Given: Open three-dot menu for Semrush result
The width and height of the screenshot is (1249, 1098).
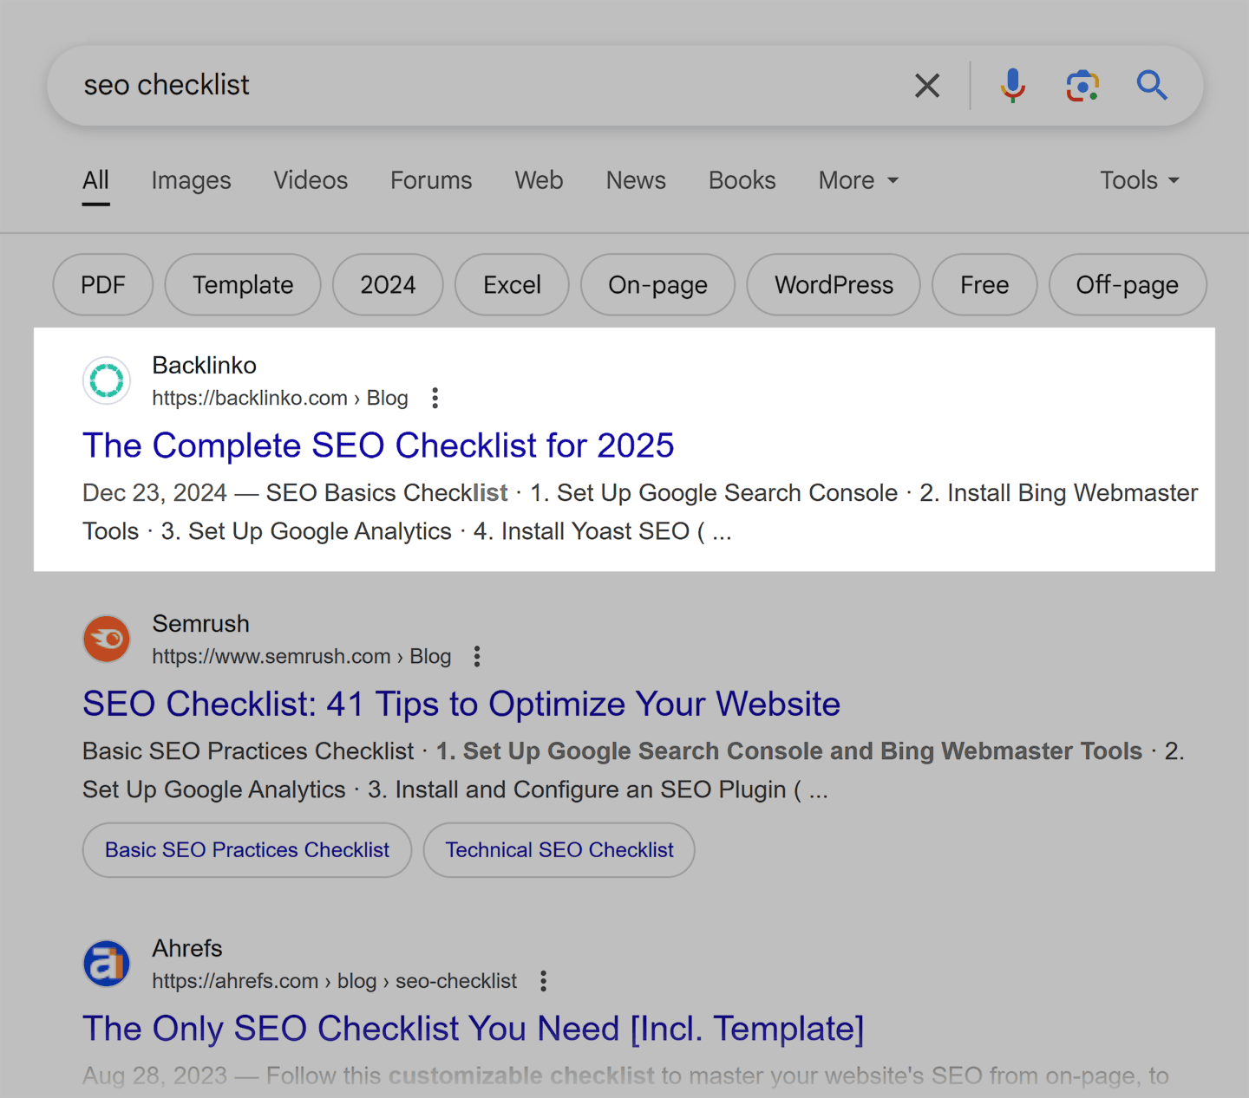Looking at the screenshot, I should 477,657.
